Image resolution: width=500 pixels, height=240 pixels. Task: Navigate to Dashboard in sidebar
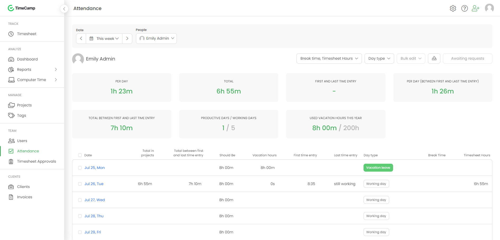click(27, 59)
